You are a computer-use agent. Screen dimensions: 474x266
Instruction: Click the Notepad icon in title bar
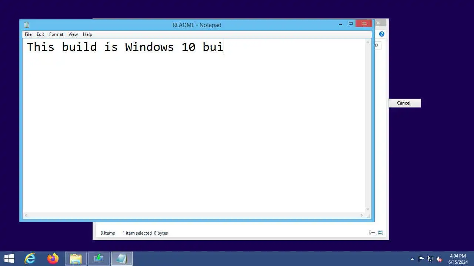tap(26, 25)
